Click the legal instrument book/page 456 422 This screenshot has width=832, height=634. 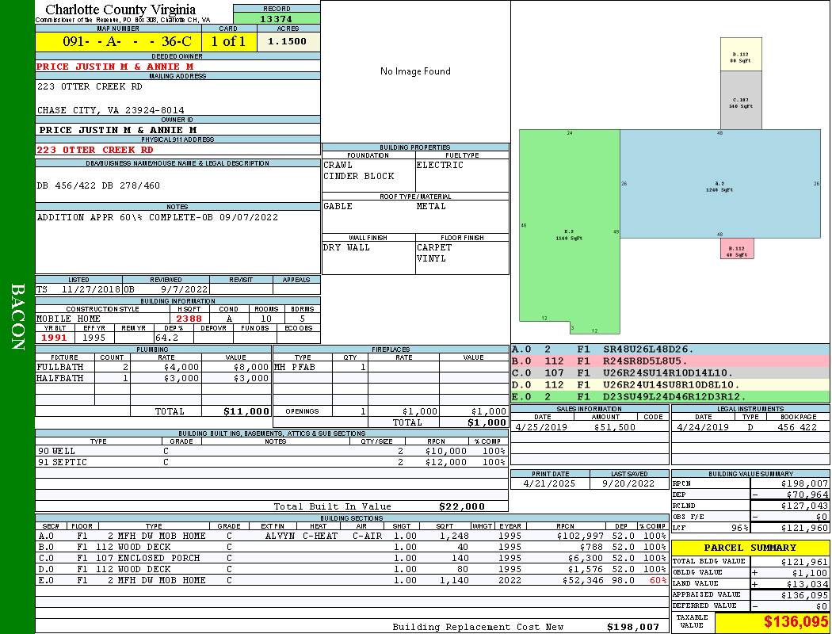coord(797,427)
